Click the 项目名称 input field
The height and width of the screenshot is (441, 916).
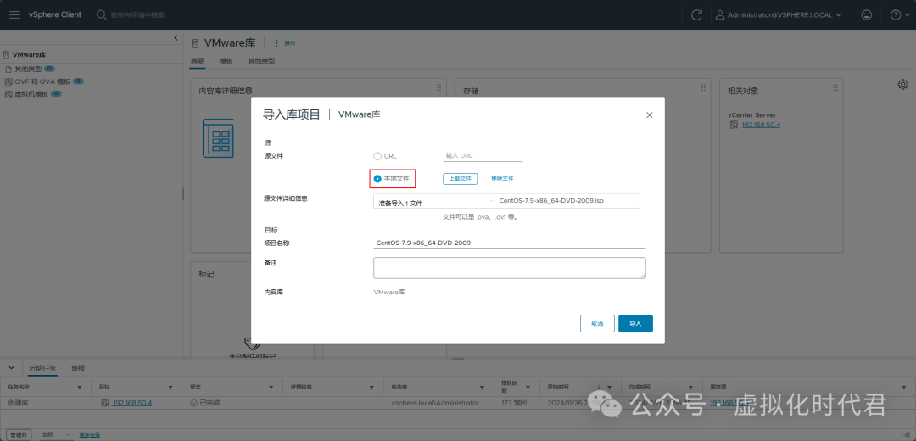(510, 243)
